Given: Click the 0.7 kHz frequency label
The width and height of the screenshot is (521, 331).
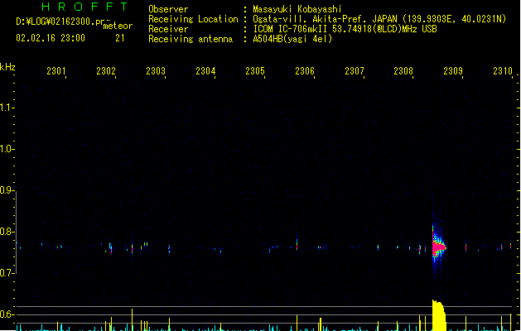Looking at the screenshot, I should (7, 273).
